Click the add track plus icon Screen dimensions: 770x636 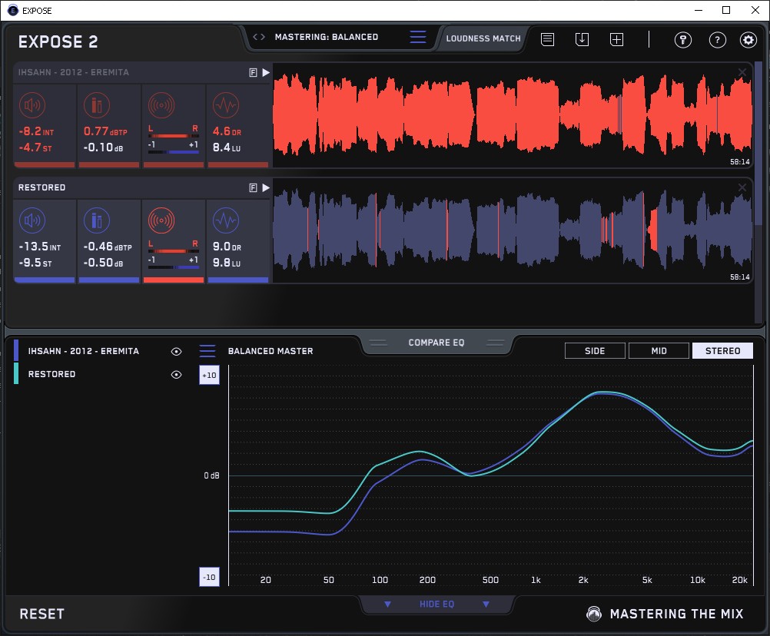click(616, 39)
